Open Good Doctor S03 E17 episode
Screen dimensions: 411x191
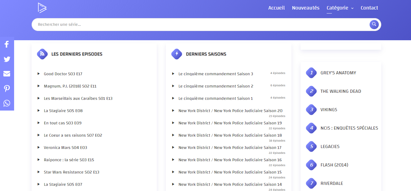(x=63, y=74)
